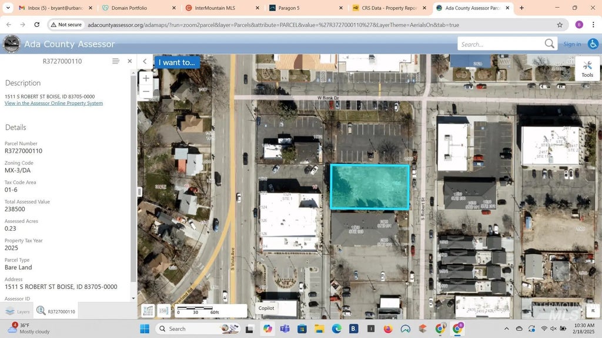Screen dimensions: 602x338
Task: Reload the page
Action: [x=37, y=25]
